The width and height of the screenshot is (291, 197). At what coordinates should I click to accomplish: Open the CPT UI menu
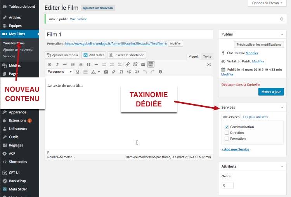click(19, 173)
